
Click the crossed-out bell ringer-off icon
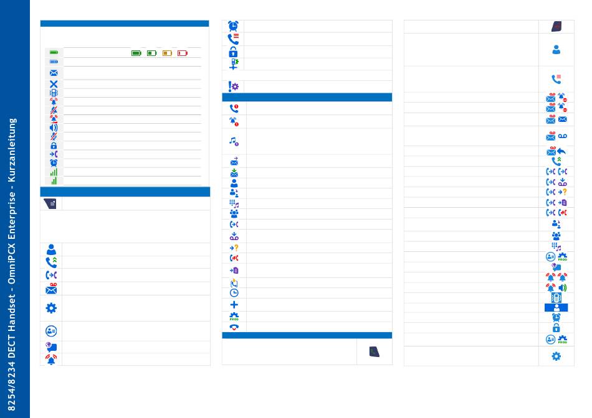pos(54,110)
